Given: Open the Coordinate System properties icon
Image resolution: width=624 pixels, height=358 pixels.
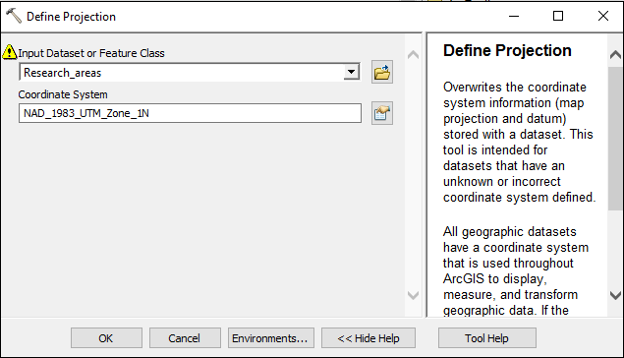Looking at the screenshot, I should tap(382, 113).
